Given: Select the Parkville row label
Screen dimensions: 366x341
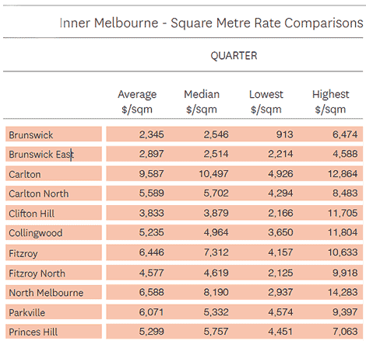Looking at the screenshot, I should [54, 312].
